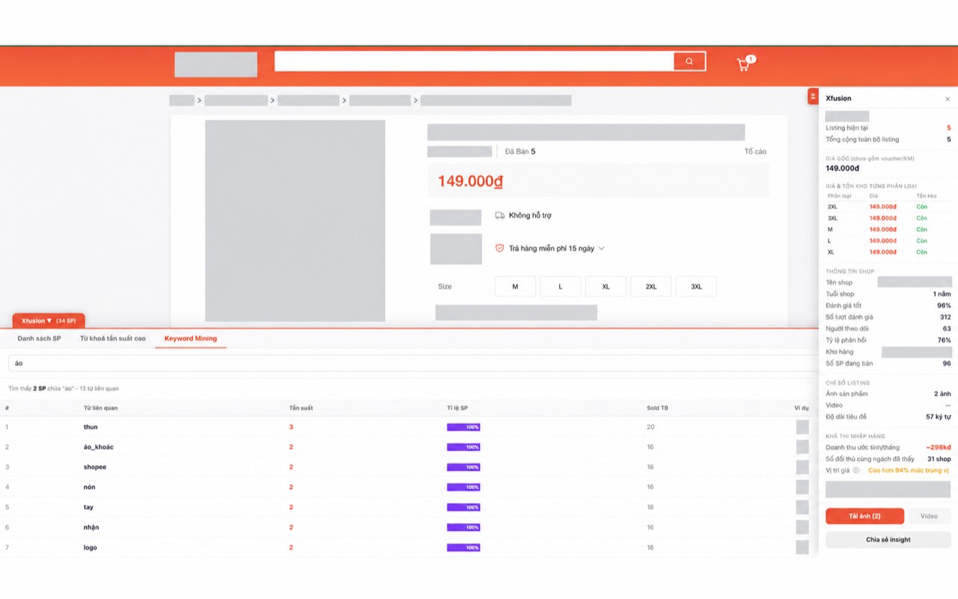Screen dimensions: 958x599
Task: Open the shopping cart icon
Action: click(x=743, y=64)
